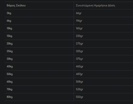Select the 66gr dose cell

point(79,13)
